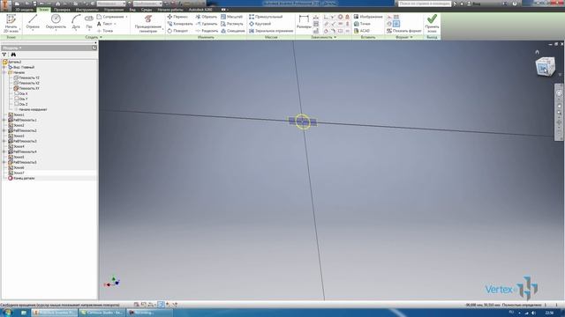Select the Перенос move tool
Viewport: 565px width, 317px height.
(177, 17)
